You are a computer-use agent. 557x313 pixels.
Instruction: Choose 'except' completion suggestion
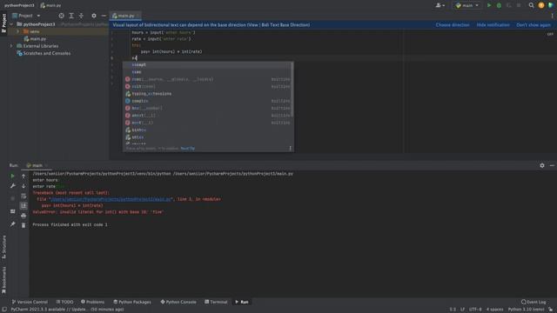pyautogui.click(x=208, y=64)
